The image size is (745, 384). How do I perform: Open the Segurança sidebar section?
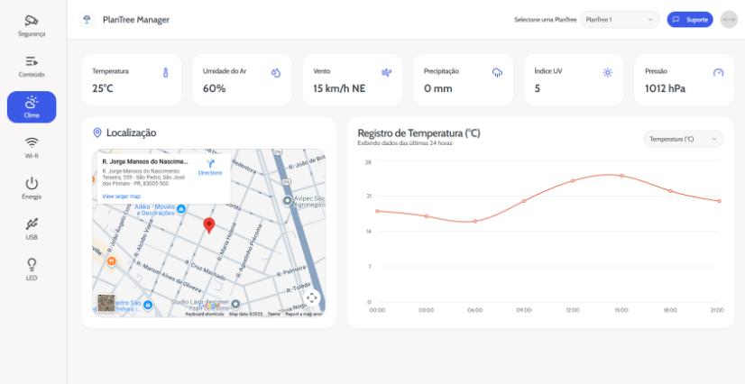coord(32,25)
